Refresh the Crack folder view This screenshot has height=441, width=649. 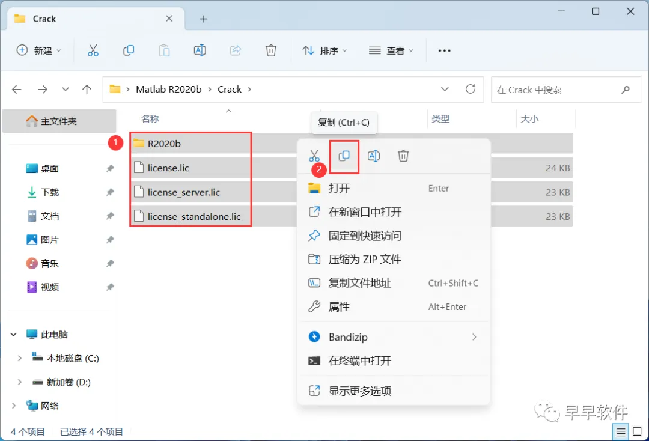[470, 90]
